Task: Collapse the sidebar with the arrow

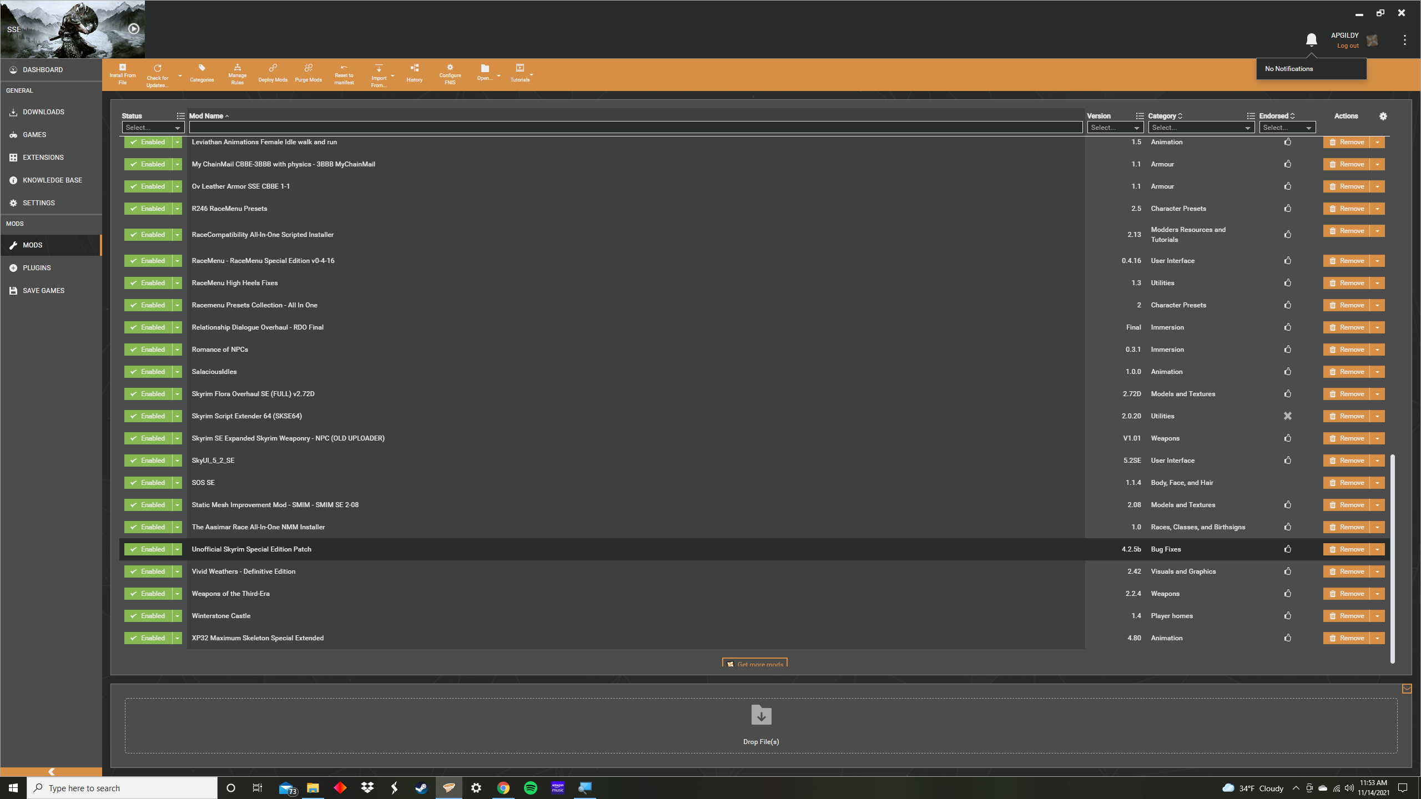Action: pyautogui.click(x=51, y=772)
